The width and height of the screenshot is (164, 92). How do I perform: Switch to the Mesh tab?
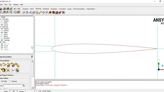pos(32,9)
